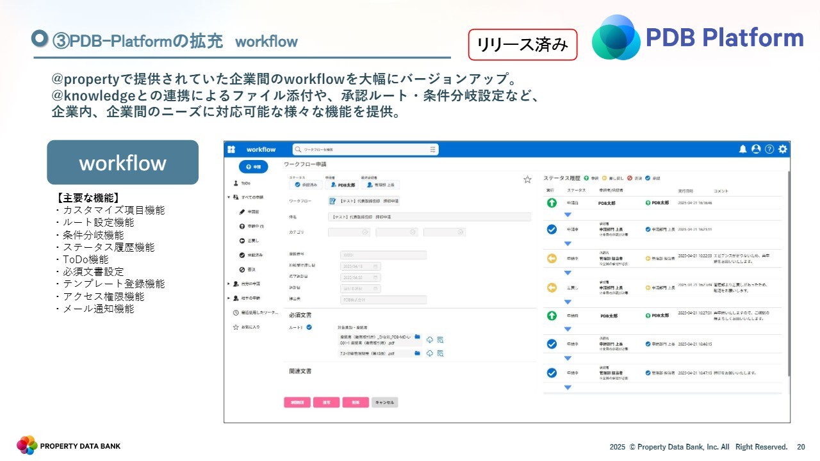Toggle the ルート1 check mark
The image size is (820, 461).
(x=309, y=327)
